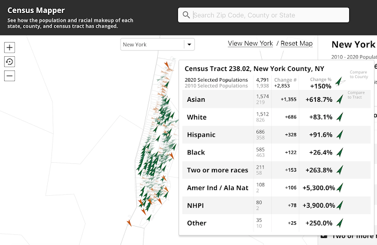Click the Hispanic row's green trend arrow
The width and height of the screenshot is (377, 245).
(x=340, y=135)
